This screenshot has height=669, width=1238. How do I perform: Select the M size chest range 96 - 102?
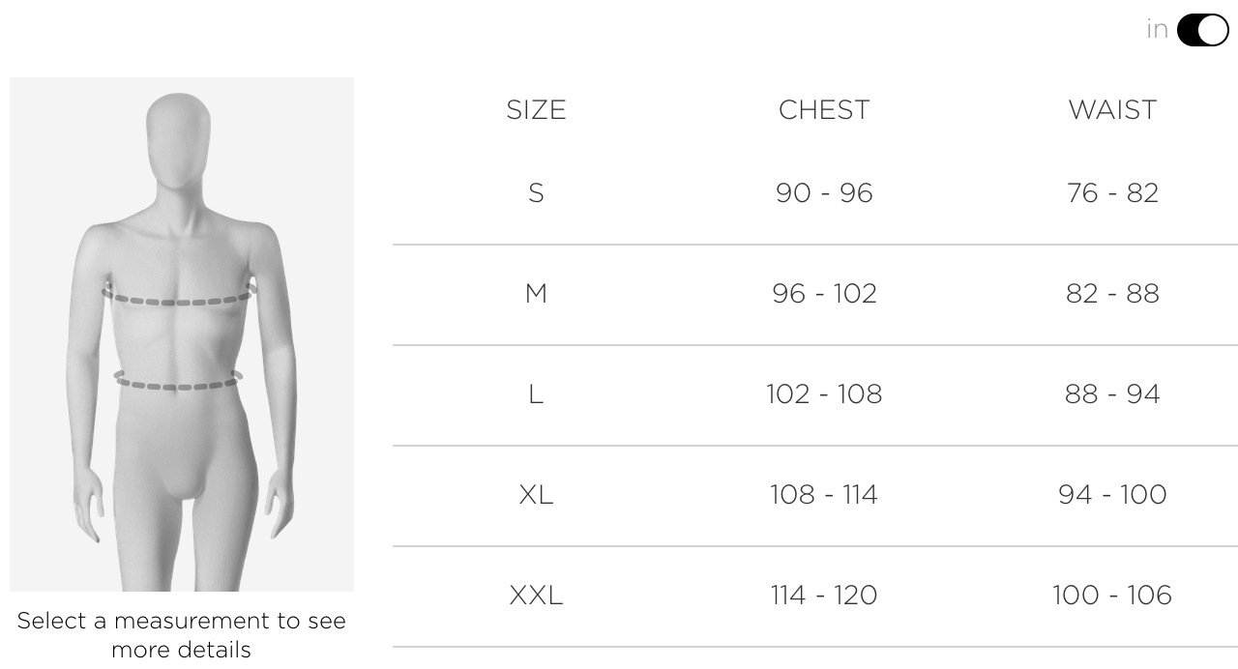click(x=824, y=293)
